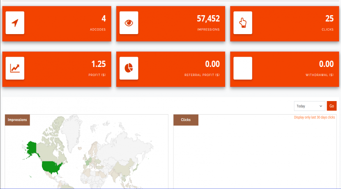Click the Profit line chart icon
This screenshot has height=189, width=341.
click(15, 68)
